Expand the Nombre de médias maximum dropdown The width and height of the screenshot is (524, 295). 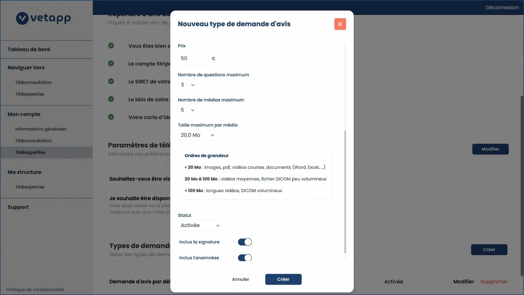[187, 110]
